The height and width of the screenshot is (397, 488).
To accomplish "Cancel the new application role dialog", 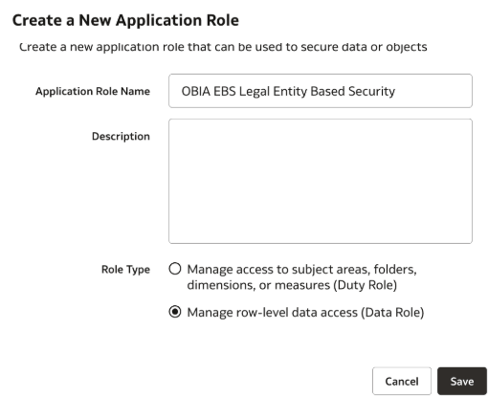I will pyautogui.click(x=402, y=381).
